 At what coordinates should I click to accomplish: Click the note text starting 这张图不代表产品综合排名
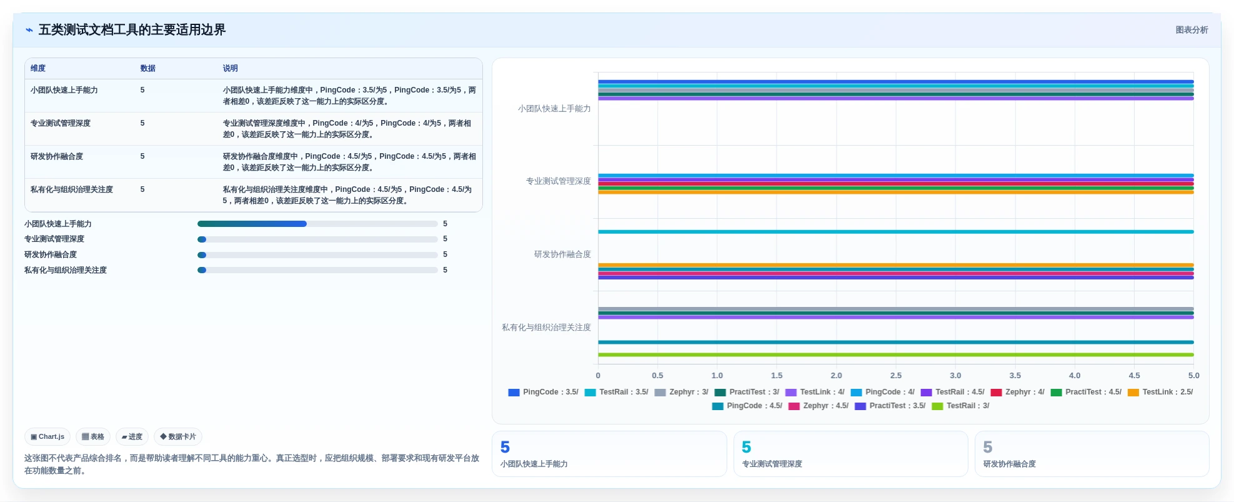pos(252,464)
